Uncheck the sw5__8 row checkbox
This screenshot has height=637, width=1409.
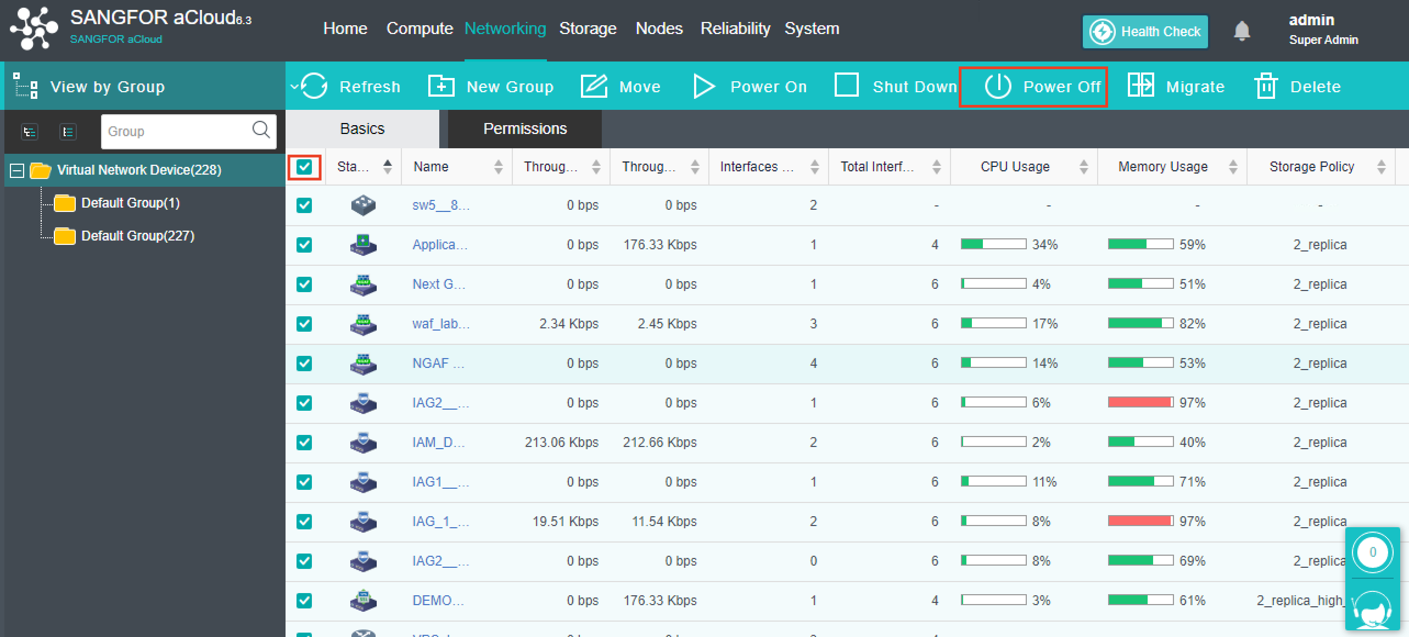pos(304,205)
